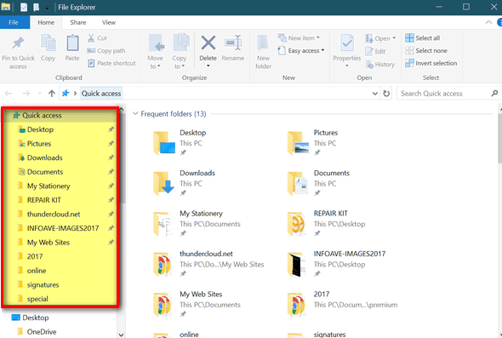Click the Properties checkmark icon
The width and height of the screenshot is (502, 338).
point(347,43)
